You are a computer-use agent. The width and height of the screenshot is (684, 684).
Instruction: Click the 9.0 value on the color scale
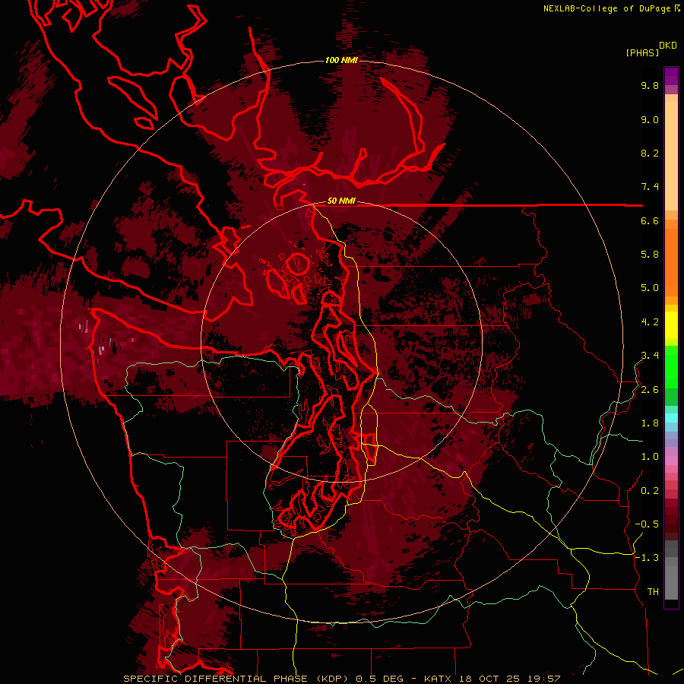click(650, 119)
